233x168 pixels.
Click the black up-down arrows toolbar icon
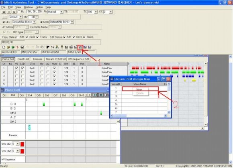click(53, 47)
